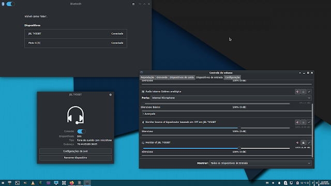
Task: Toggle channel lock for Monitor Source of Equalizador
Action: pyautogui.click(x=304, y=122)
